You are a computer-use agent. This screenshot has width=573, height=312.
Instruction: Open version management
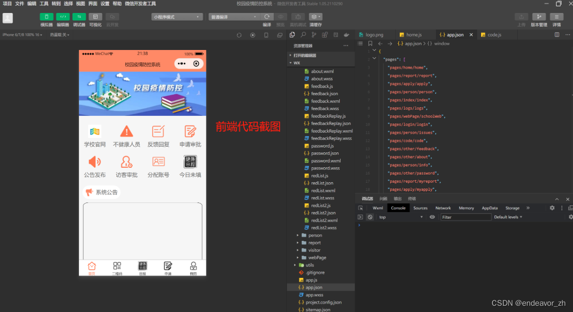pyautogui.click(x=539, y=17)
